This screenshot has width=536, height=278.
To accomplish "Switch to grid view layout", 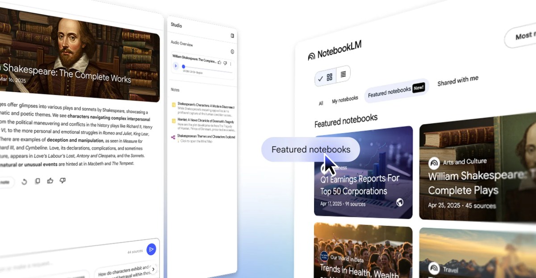I will pos(330,77).
